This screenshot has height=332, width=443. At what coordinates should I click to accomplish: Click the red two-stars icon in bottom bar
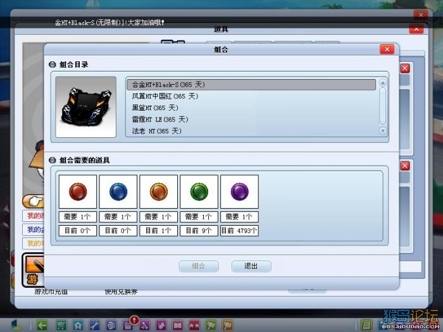194,325
